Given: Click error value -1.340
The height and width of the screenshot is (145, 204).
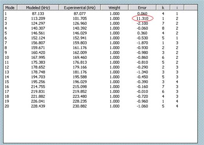Looking at the screenshot, I should (x=142, y=72).
